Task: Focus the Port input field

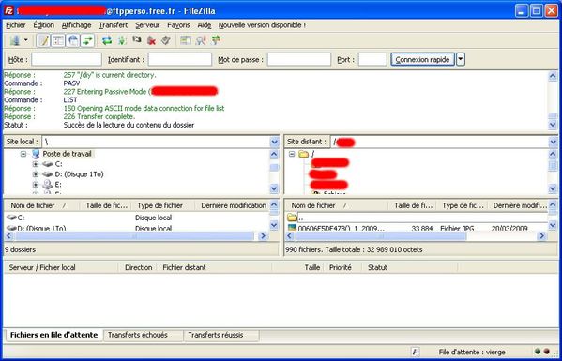Action: (372, 59)
